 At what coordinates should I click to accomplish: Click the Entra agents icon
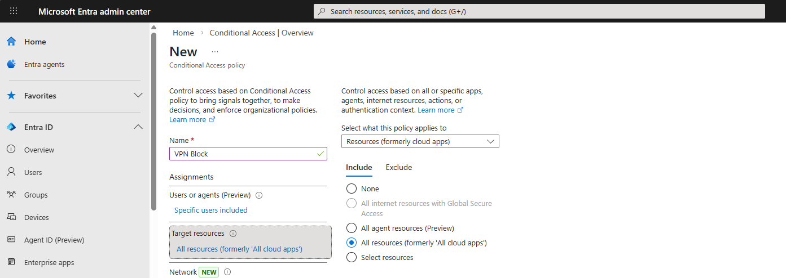pyautogui.click(x=11, y=64)
